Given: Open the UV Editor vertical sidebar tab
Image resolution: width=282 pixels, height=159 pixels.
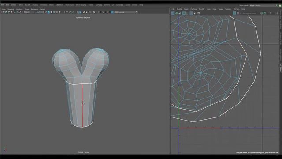Looking at the screenshot, I should point(280,67).
